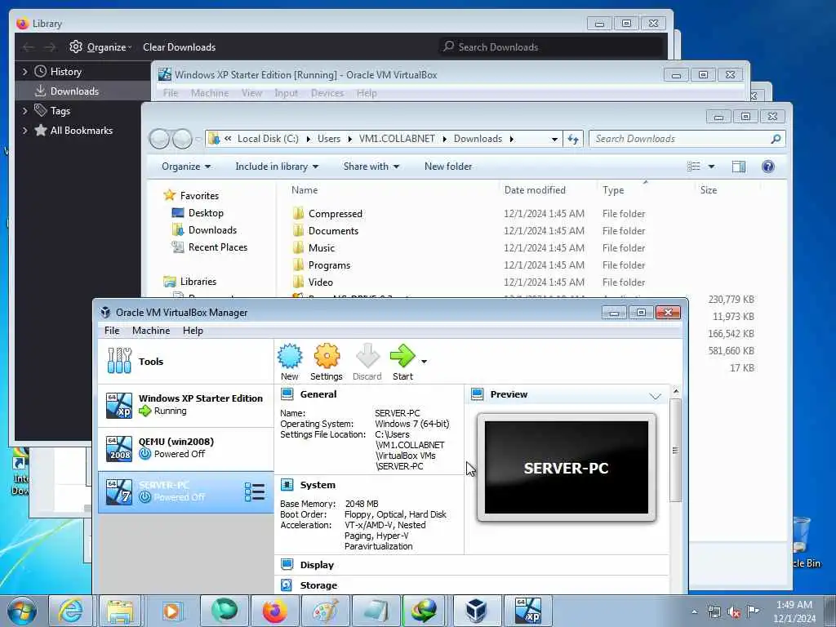Open the Display section header
Viewport: 836px width, 627px height.
click(x=317, y=565)
